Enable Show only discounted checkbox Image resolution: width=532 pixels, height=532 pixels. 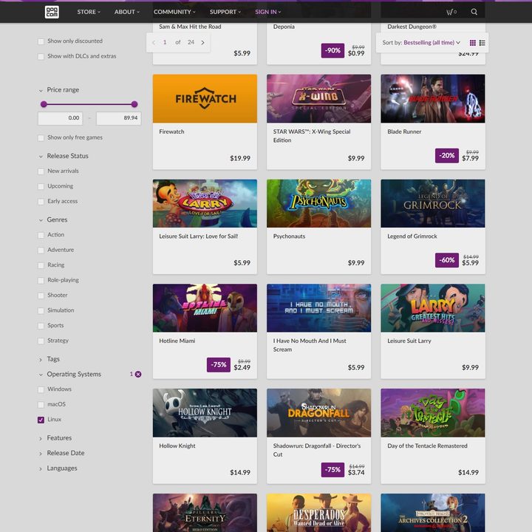point(41,41)
